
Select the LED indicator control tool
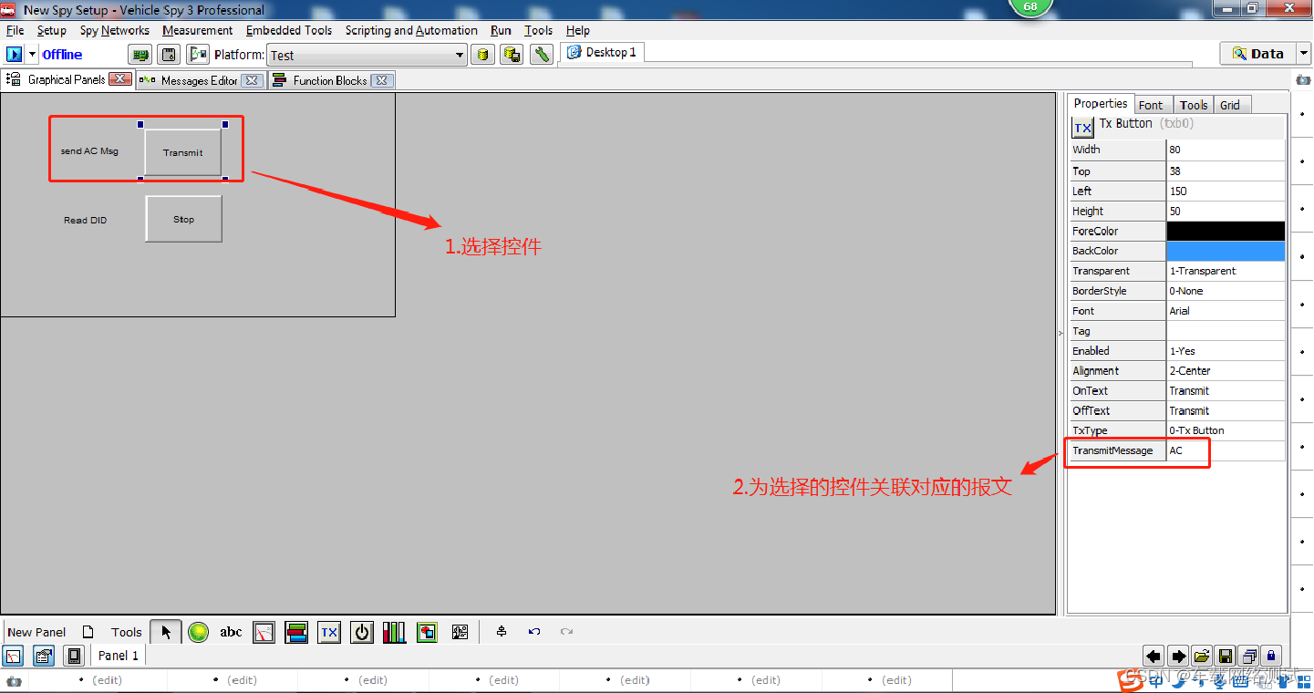(x=198, y=631)
